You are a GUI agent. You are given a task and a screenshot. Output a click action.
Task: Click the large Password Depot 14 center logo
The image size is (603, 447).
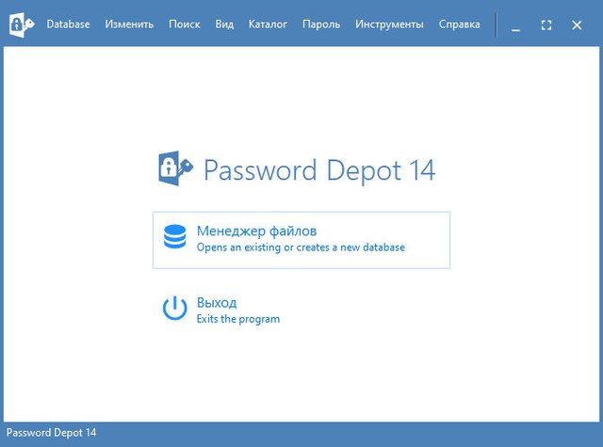[x=176, y=168]
